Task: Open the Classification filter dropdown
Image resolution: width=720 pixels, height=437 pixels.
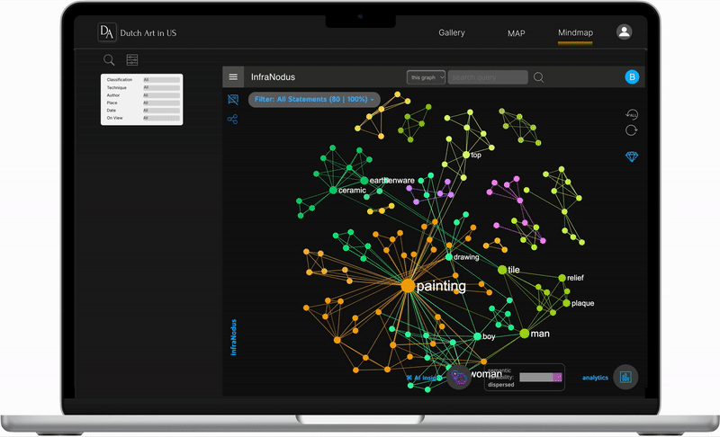Action: (x=161, y=80)
